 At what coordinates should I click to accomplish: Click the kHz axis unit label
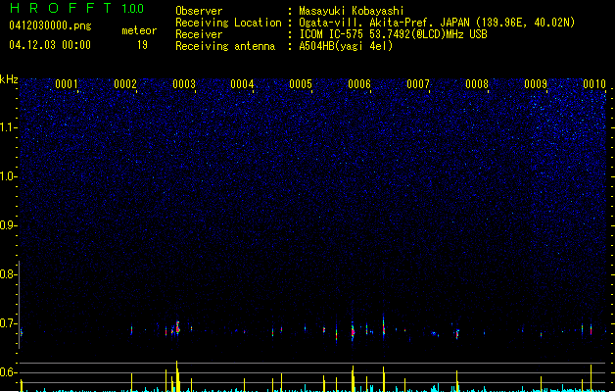9,79
